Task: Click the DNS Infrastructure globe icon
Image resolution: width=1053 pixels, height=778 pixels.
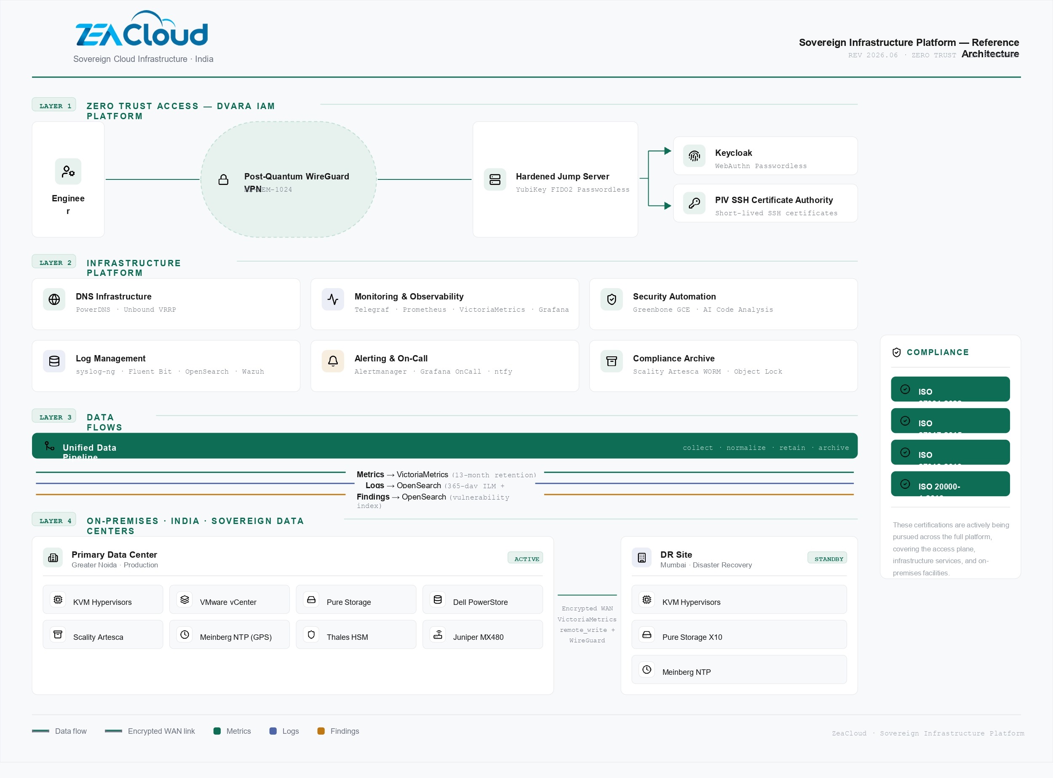Action: point(54,299)
